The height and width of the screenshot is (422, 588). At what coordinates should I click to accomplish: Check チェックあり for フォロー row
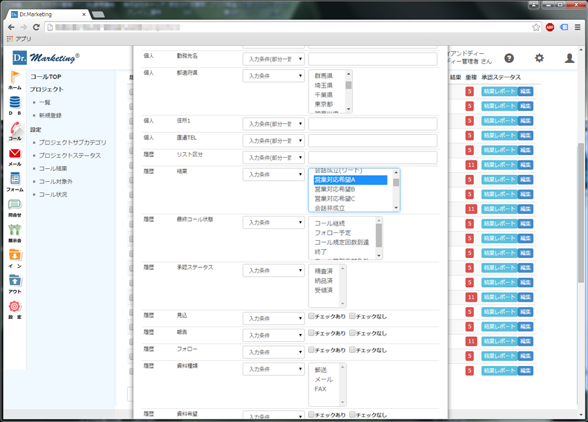tap(311, 349)
